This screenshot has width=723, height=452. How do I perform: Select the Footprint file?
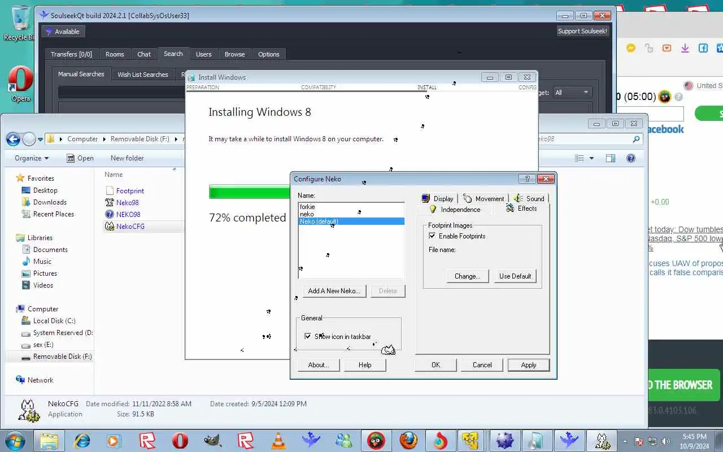click(x=130, y=191)
